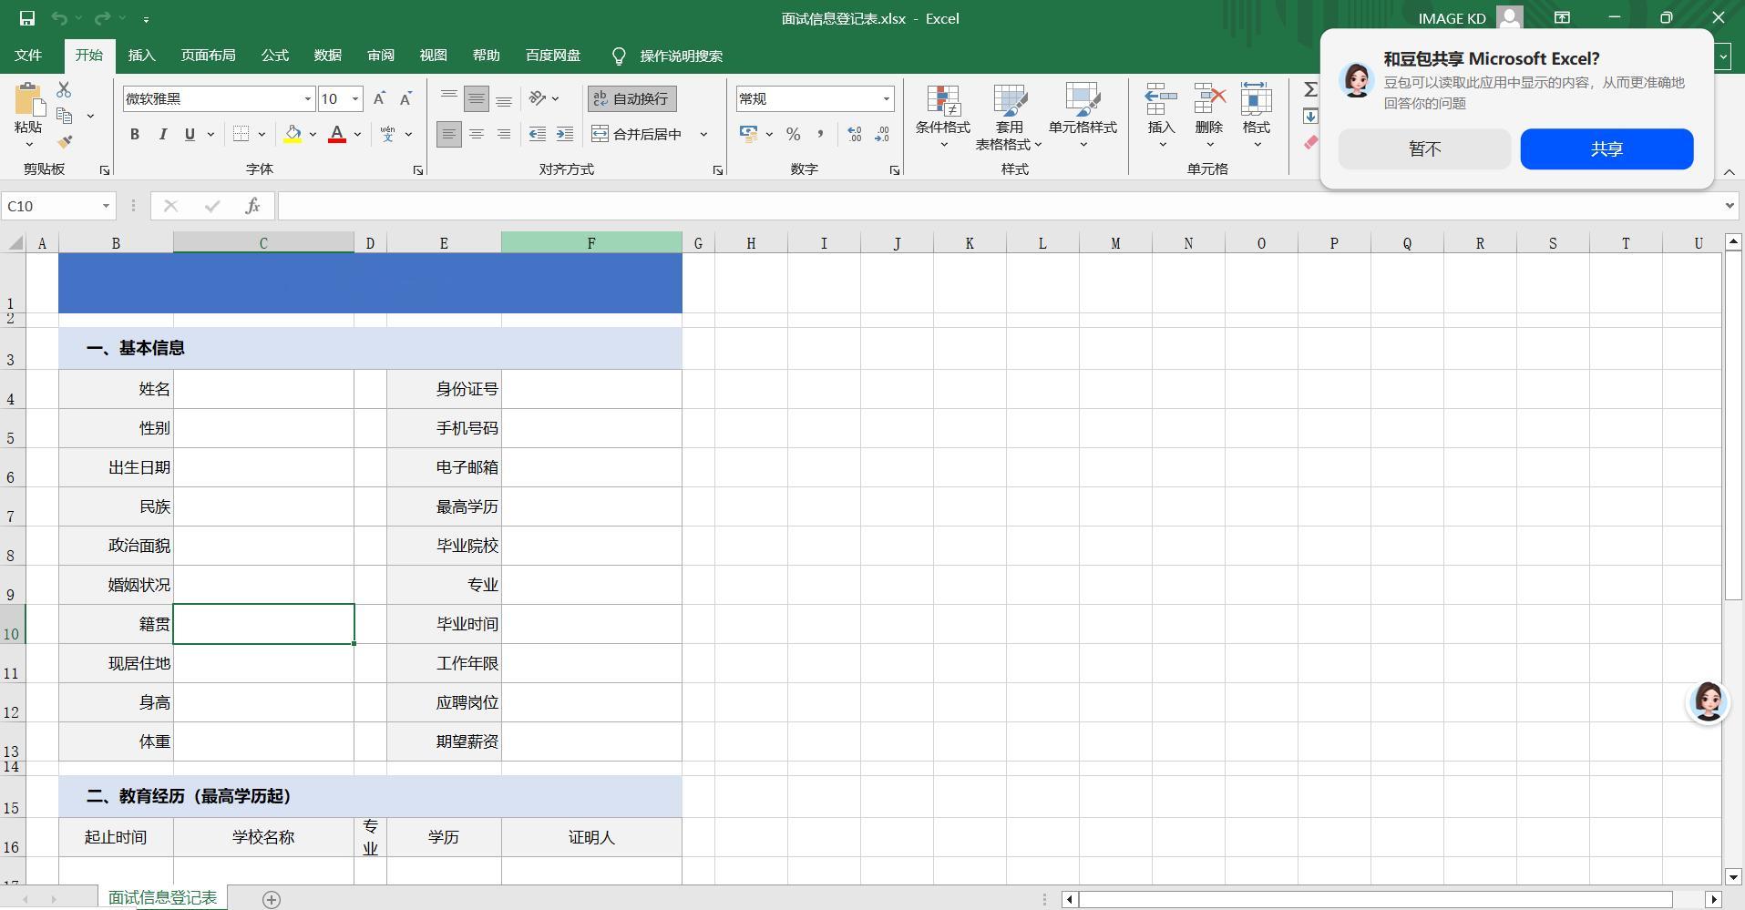
Task: Switch to the 插入 Insert tab
Action: coord(141,56)
